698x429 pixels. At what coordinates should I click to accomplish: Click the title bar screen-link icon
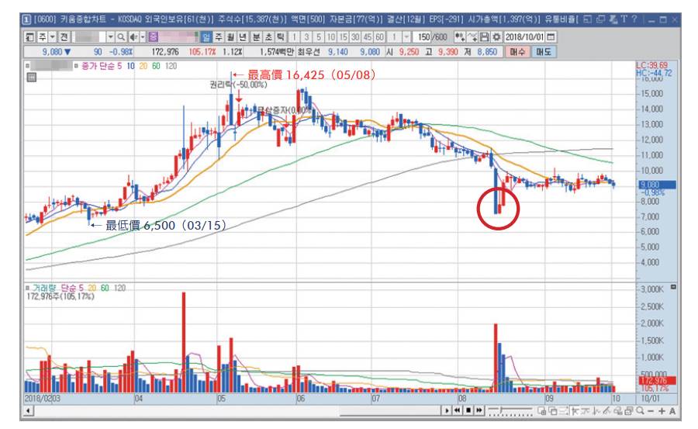(588, 19)
